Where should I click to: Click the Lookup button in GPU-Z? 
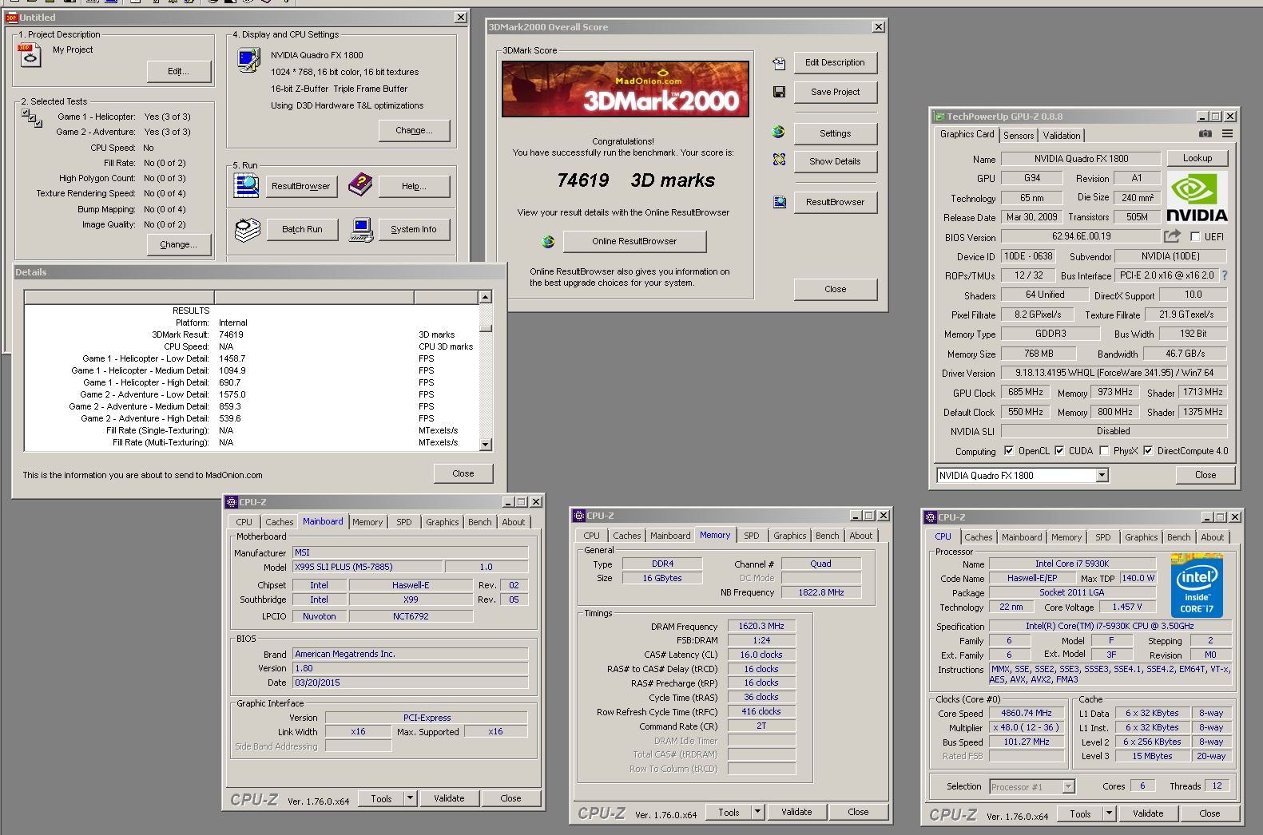coord(1197,158)
